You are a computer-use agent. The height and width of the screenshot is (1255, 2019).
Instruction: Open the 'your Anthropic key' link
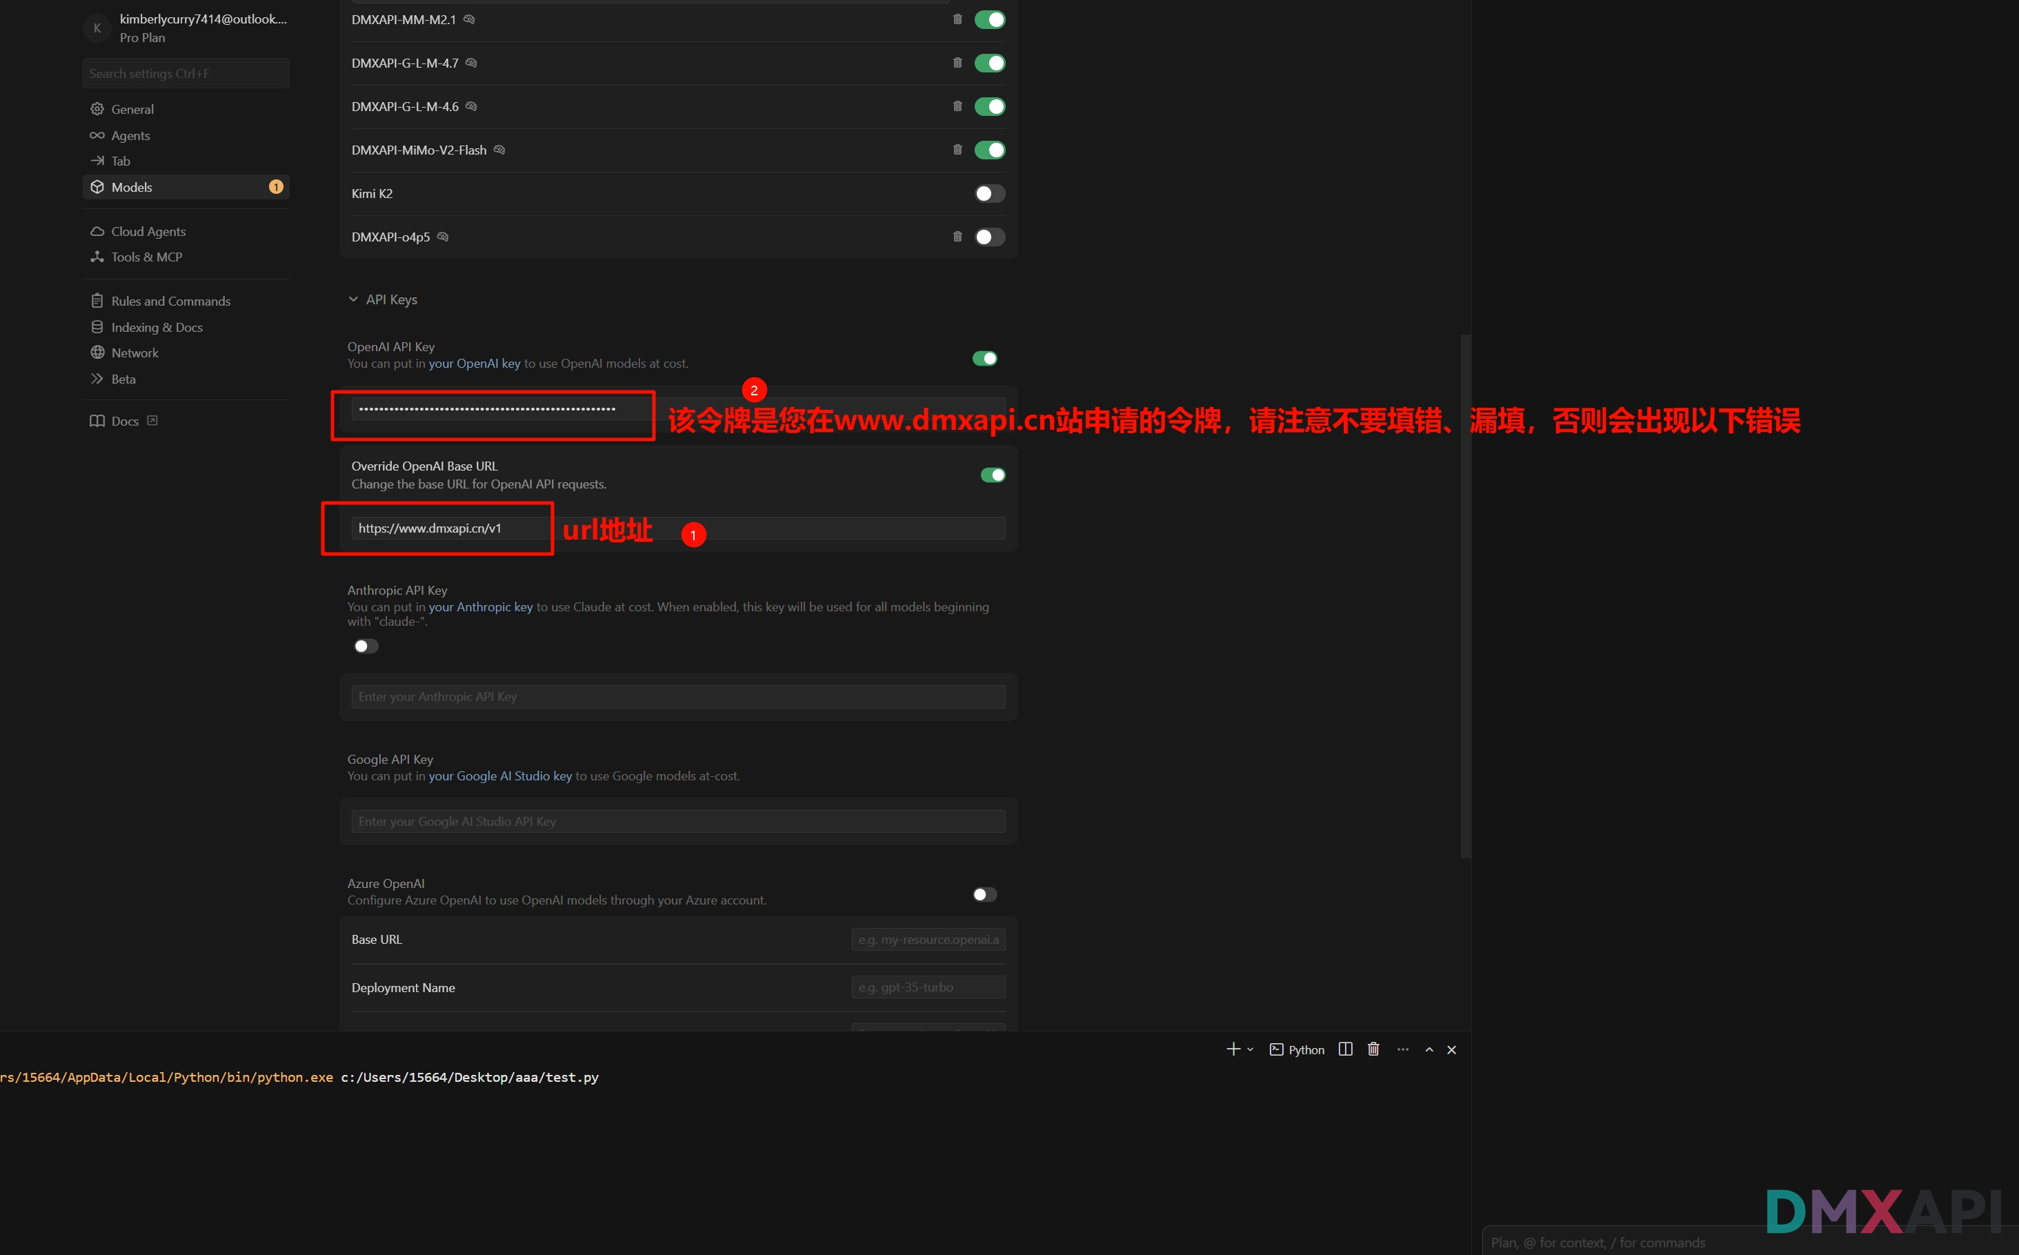(x=479, y=606)
